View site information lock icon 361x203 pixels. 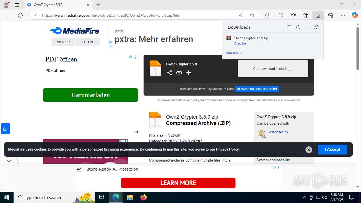click(36, 15)
